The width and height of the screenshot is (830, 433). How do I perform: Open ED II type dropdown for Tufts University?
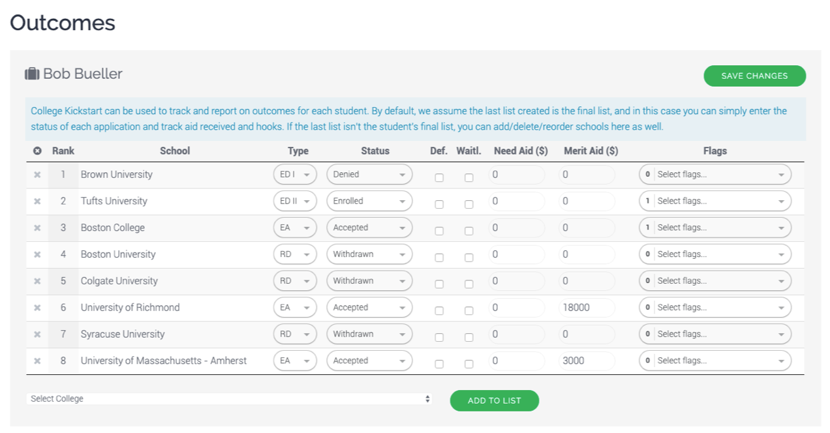(x=295, y=202)
